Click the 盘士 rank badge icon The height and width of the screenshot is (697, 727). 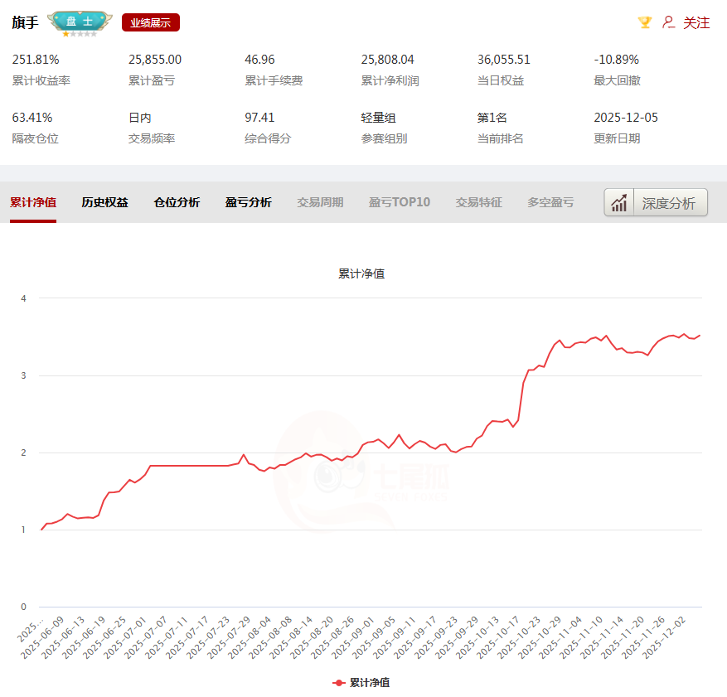(x=80, y=23)
